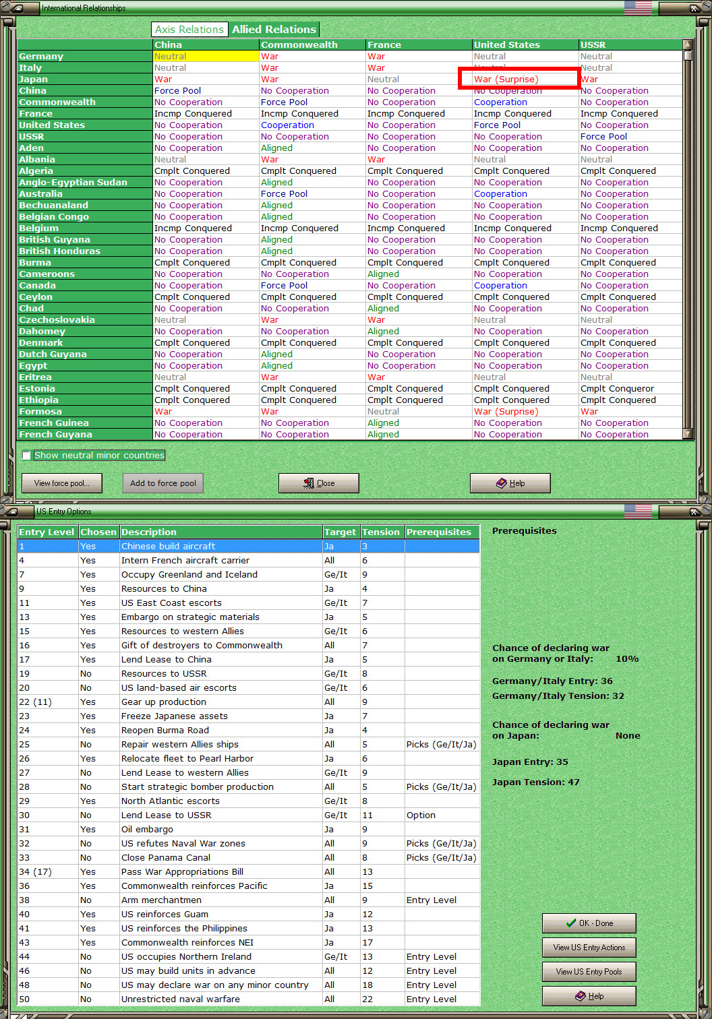Click the Commonwealth column header
Screen dimensions: 712x1019
[x=312, y=45]
